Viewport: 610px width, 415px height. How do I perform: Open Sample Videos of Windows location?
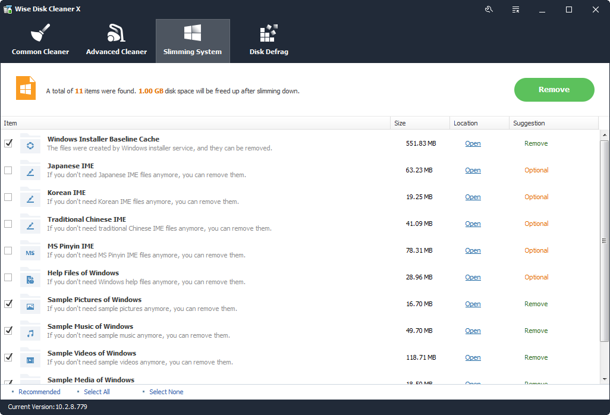pyautogui.click(x=473, y=357)
